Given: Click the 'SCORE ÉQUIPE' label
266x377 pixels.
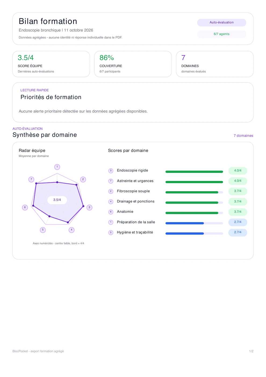Looking at the screenshot, I should click(x=30, y=66).
